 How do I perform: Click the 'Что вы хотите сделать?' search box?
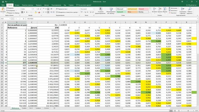pyautogui.click(x=84, y=5)
